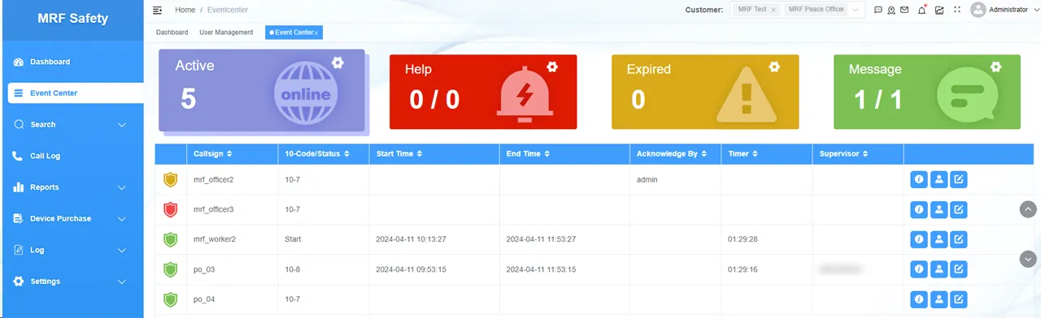
Task: Remove the MRF Test customer tag
Action: coord(773,10)
